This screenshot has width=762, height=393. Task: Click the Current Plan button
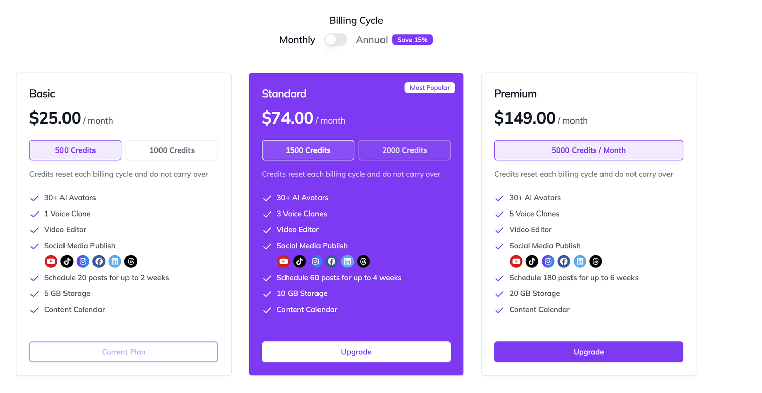(x=123, y=352)
